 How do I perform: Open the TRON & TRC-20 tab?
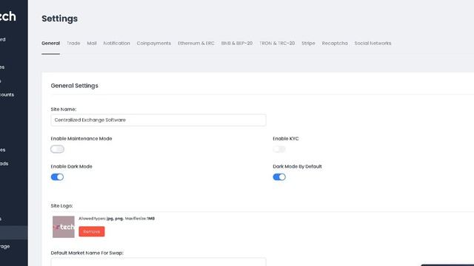tap(277, 44)
